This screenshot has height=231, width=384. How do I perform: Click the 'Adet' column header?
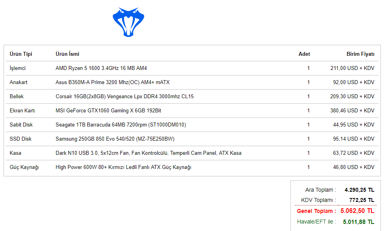(x=304, y=54)
